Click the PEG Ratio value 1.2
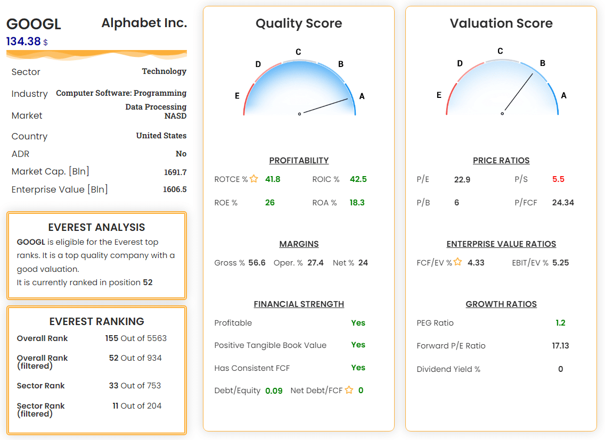Image resolution: width=605 pixels, height=440 pixels. tap(561, 323)
